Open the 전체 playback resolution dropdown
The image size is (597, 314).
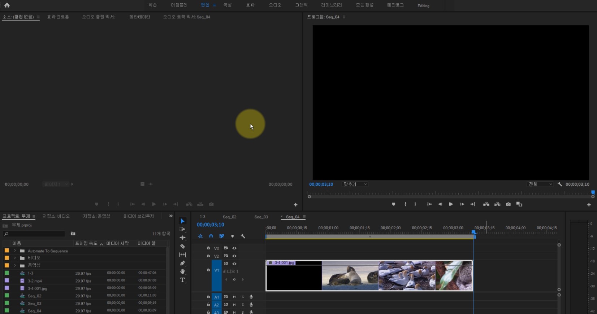[x=540, y=184]
